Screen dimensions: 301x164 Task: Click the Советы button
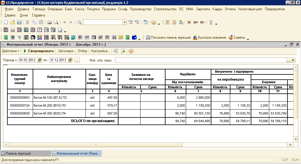point(237,37)
